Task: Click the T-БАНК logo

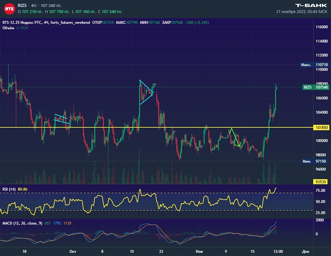Action: (311, 5)
